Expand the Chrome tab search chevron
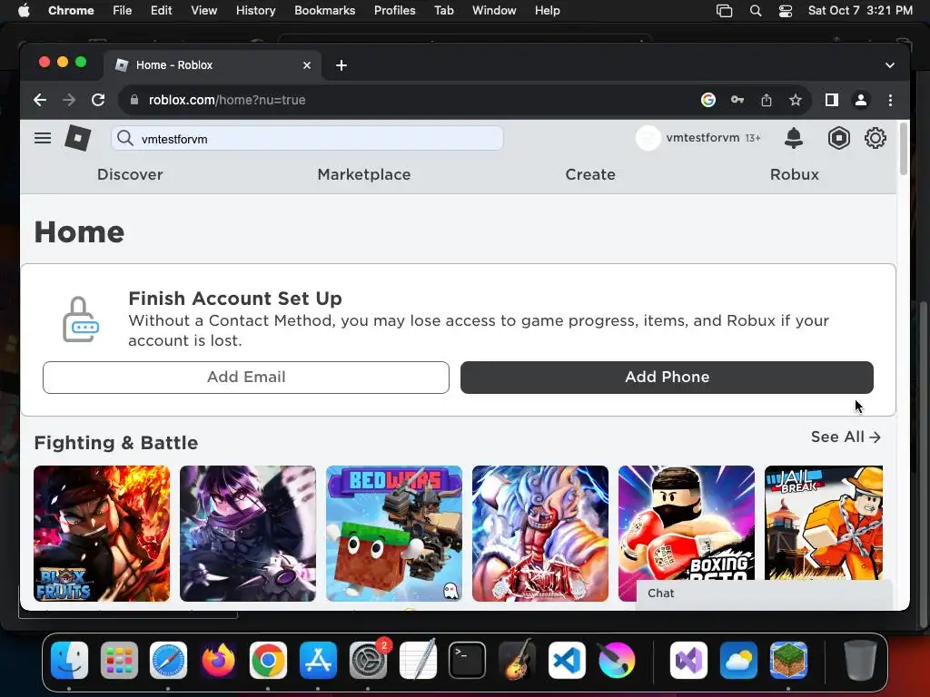Screen dimensions: 930x697 [890, 65]
